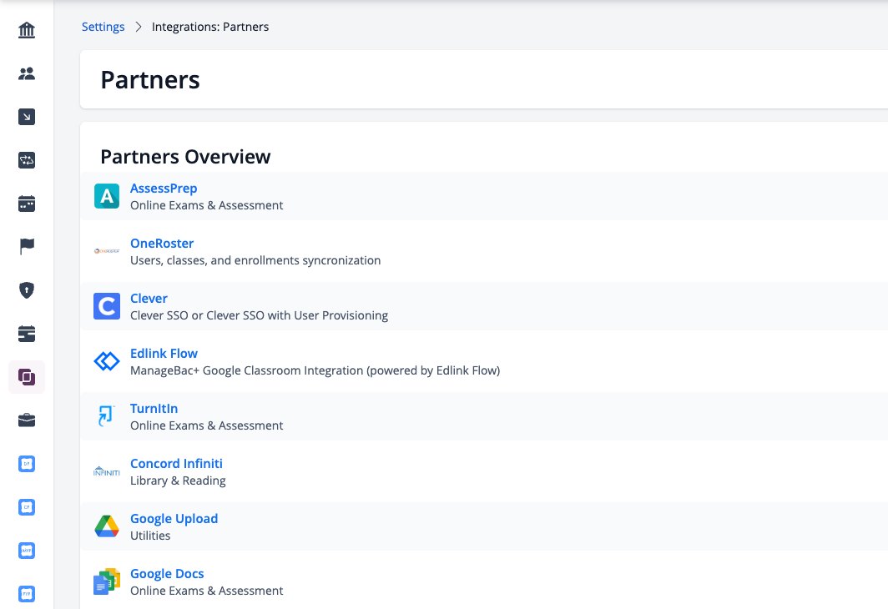
Task: Select the overlapping squares integrations icon
Action: [27, 377]
